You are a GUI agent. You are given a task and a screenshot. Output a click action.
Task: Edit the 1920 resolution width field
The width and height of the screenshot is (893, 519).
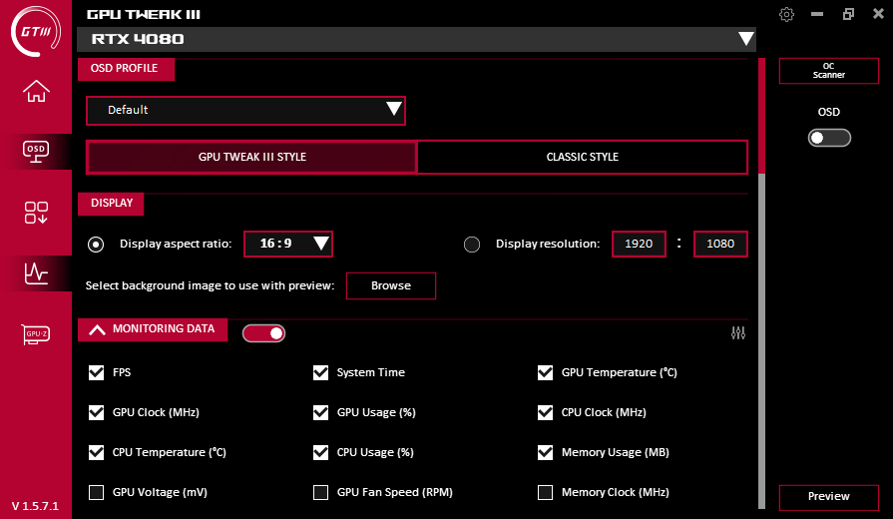[x=639, y=244]
